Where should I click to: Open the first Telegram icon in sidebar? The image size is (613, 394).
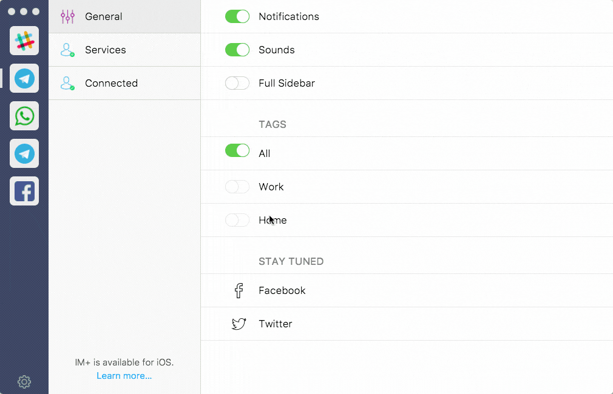24,78
